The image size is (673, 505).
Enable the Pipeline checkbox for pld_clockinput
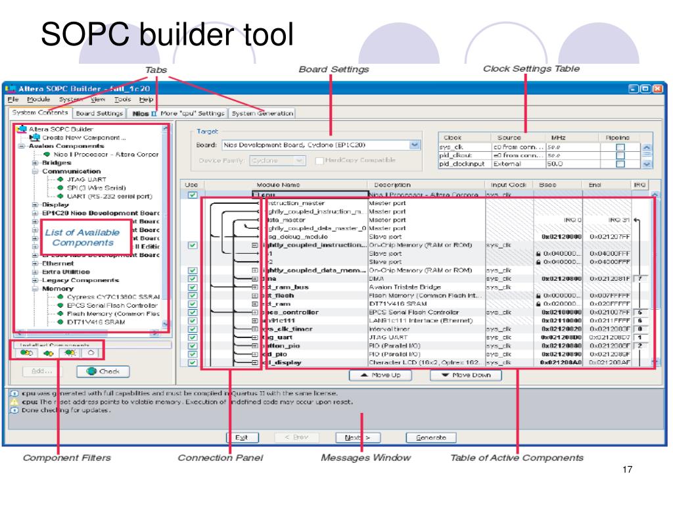click(x=620, y=164)
